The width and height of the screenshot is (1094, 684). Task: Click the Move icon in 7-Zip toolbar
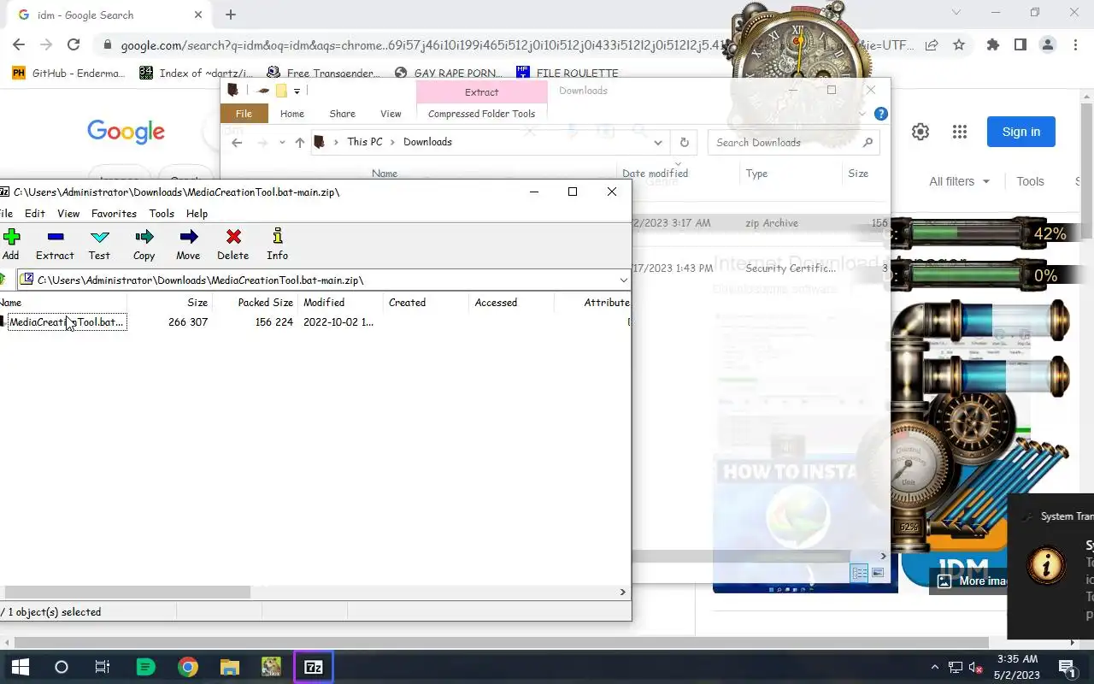(x=188, y=244)
